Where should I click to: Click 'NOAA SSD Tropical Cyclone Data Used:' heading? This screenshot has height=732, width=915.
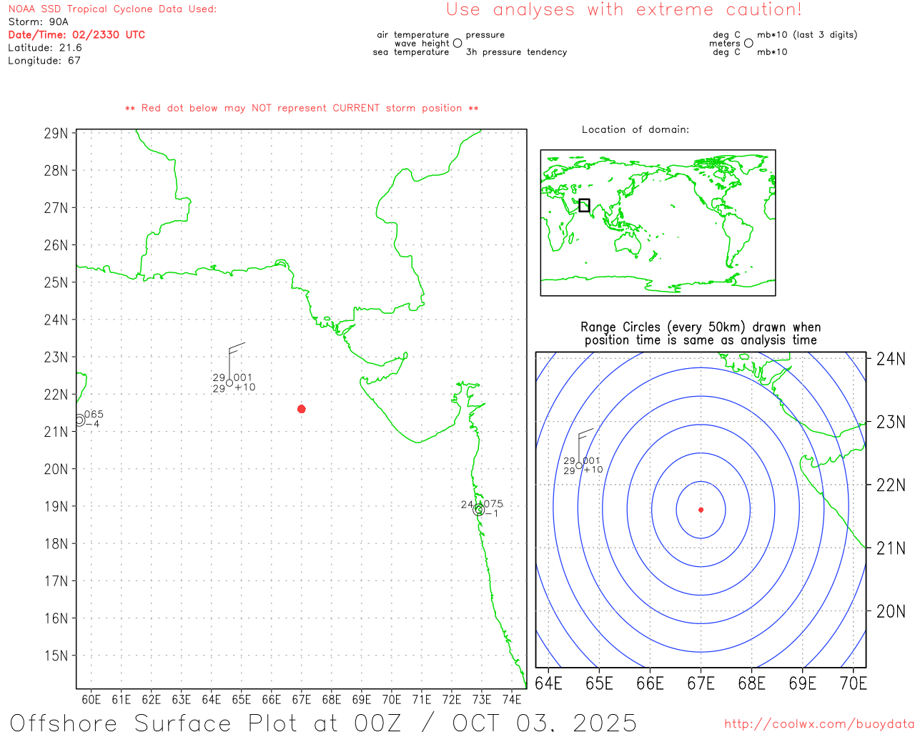click(112, 9)
